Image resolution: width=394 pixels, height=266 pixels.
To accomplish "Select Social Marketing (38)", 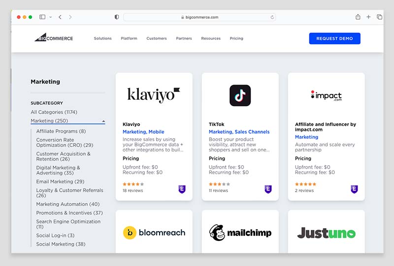I will [x=61, y=244].
